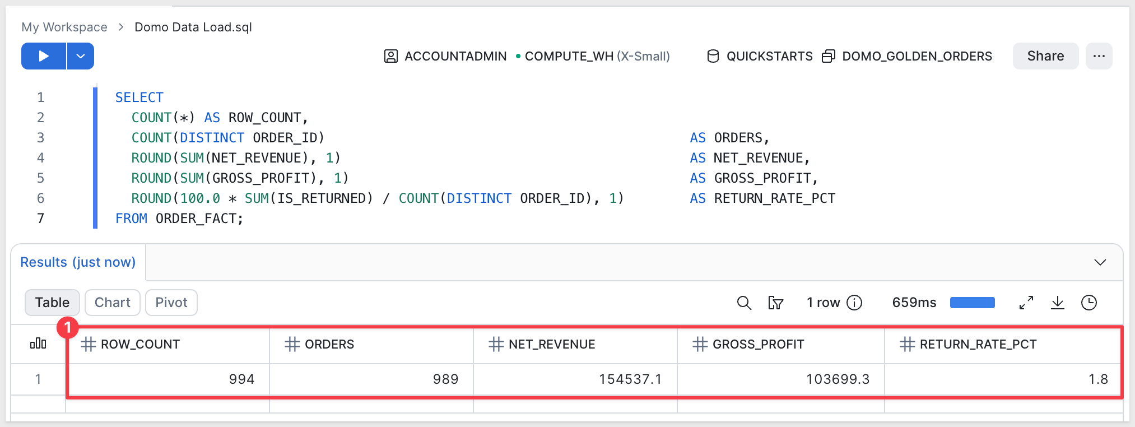Click the number type icon beside RETURN_RATE_PCT
1135x427 pixels.
(x=908, y=344)
